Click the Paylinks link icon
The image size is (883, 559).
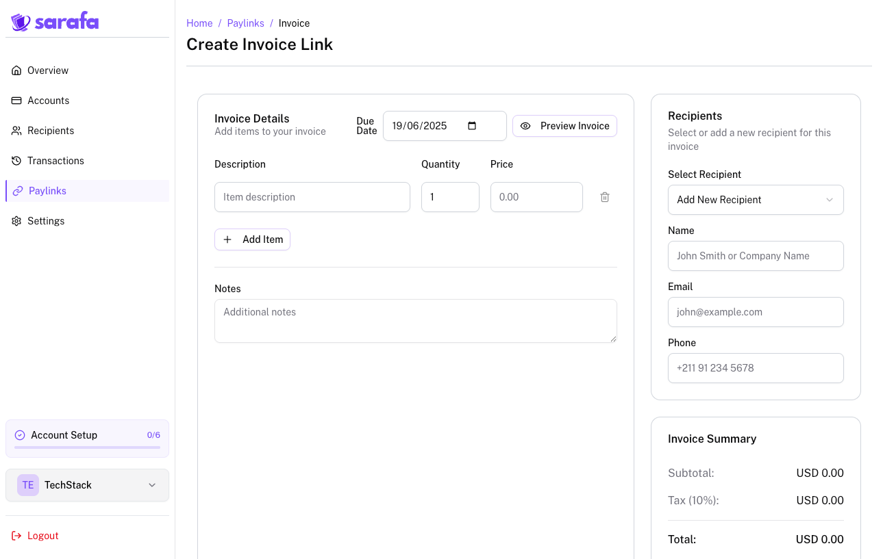click(x=18, y=191)
